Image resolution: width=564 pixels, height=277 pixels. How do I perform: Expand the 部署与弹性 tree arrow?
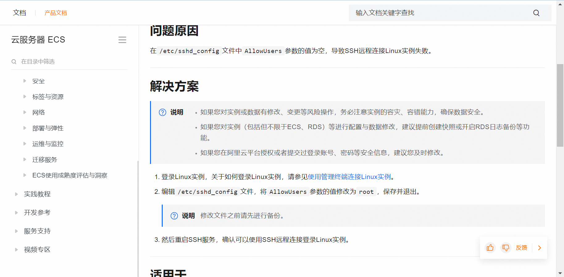pyautogui.click(x=25, y=128)
